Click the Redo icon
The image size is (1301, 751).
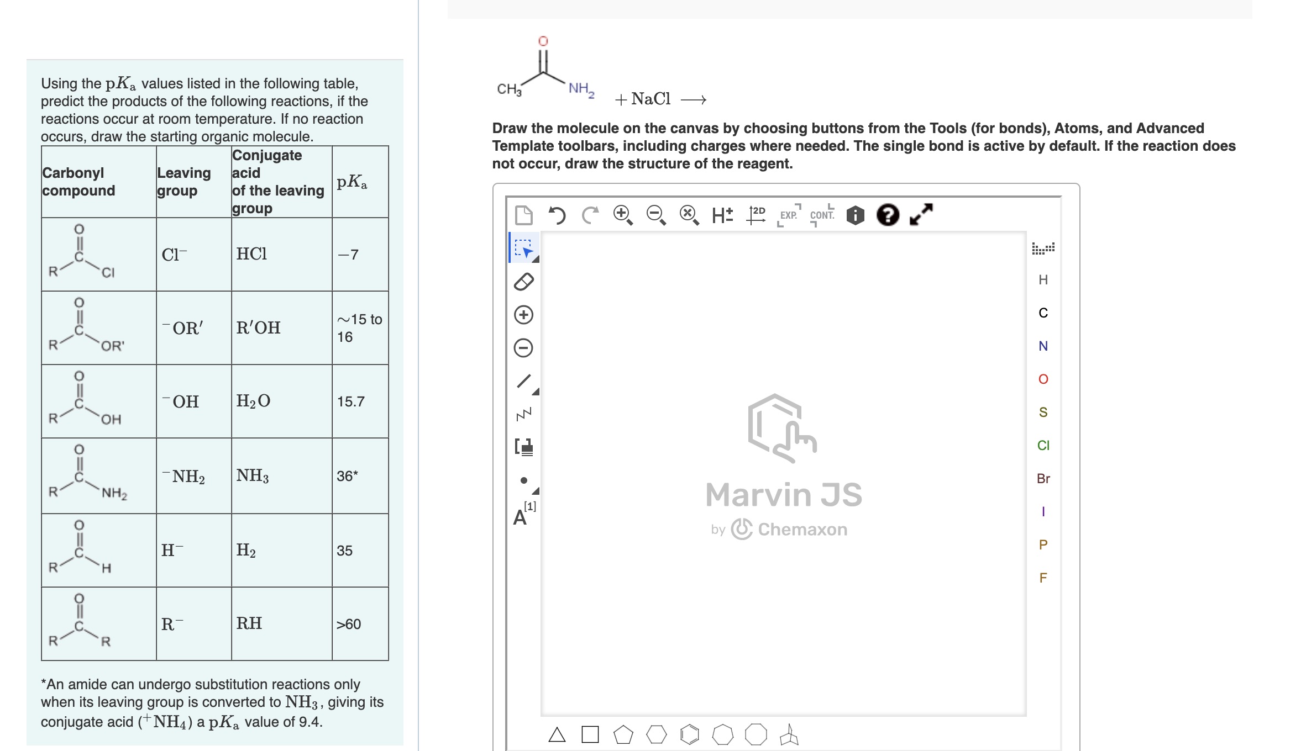590,215
